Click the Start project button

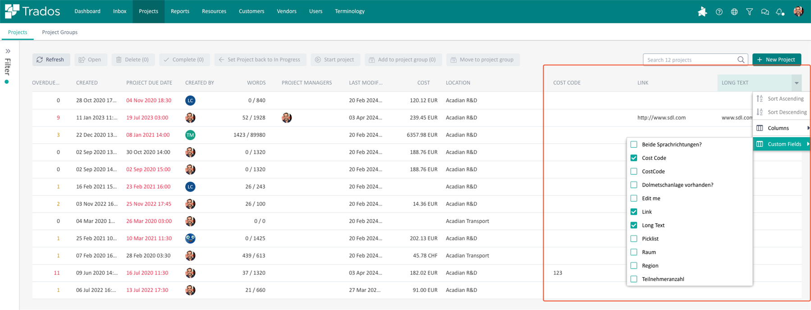click(x=335, y=59)
